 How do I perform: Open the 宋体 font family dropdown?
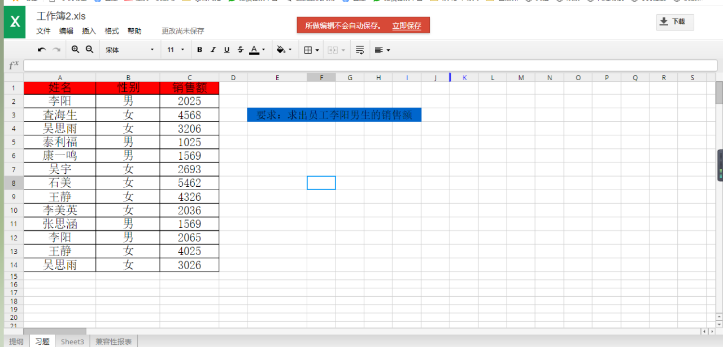coord(129,50)
